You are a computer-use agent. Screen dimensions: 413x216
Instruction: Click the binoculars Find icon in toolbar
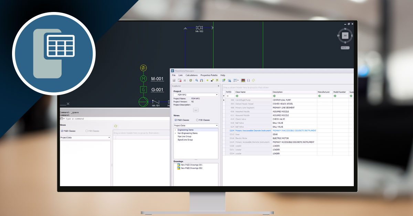tap(201, 81)
